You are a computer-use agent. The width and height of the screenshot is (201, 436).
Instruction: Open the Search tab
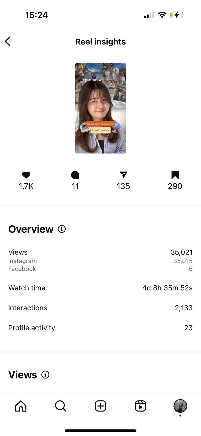60,406
